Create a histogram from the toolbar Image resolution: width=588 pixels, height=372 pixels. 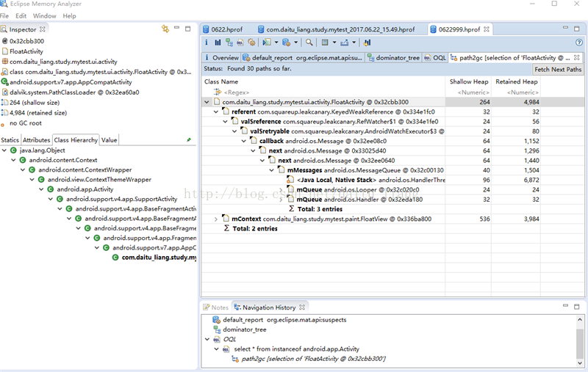pyautogui.click(x=218, y=43)
